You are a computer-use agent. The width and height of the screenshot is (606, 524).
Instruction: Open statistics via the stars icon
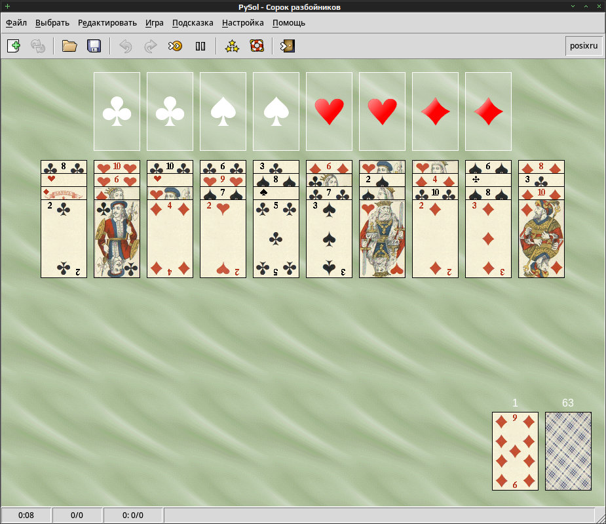click(232, 46)
